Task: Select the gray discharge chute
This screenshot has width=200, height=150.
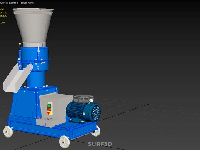Action: [18, 78]
